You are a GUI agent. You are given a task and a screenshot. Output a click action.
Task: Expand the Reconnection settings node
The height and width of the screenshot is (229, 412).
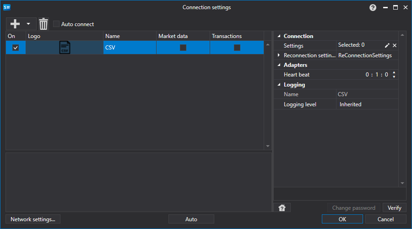click(279, 55)
